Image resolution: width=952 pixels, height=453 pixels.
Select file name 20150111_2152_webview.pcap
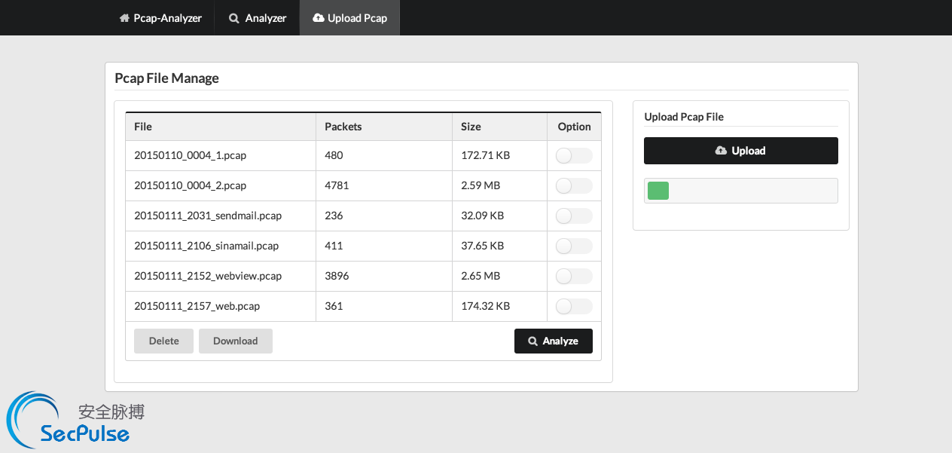pyautogui.click(x=208, y=276)
